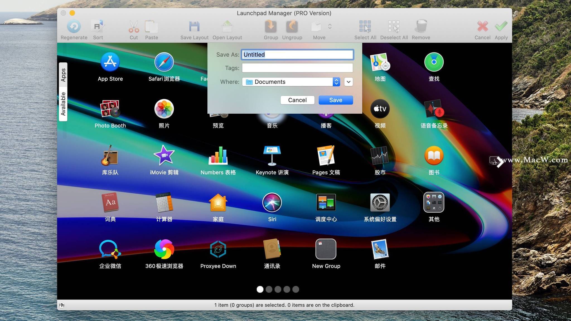Select the 地图 Maps icon
The image size is (571, 321).
point(380,62)
